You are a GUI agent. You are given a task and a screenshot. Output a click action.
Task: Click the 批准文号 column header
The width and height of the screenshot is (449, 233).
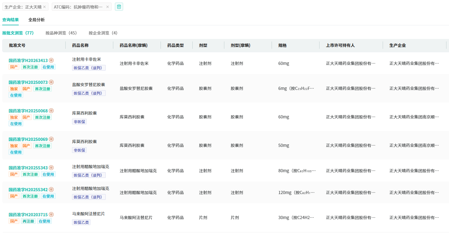coord(17,45)
